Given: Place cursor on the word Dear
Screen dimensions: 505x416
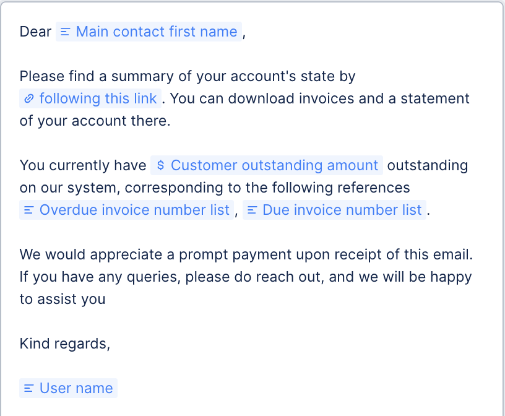Looking at the screenshot, I should [35, 32].
